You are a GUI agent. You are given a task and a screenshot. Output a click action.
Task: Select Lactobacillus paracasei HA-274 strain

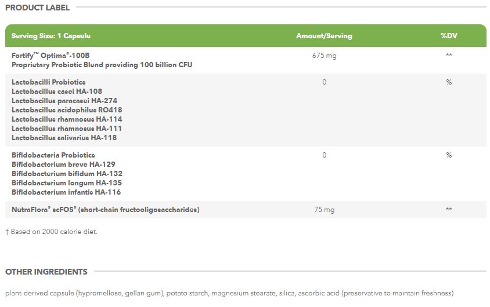tap(64, 101)
